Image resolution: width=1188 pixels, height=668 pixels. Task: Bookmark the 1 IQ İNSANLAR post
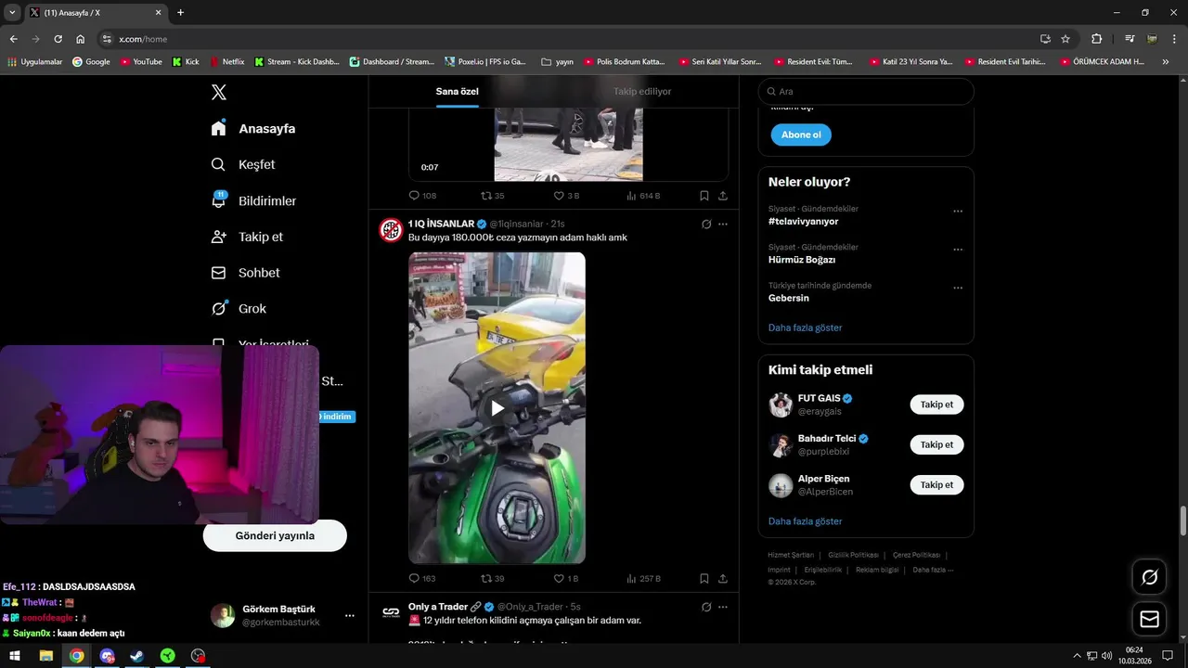[x=704, y=578]
